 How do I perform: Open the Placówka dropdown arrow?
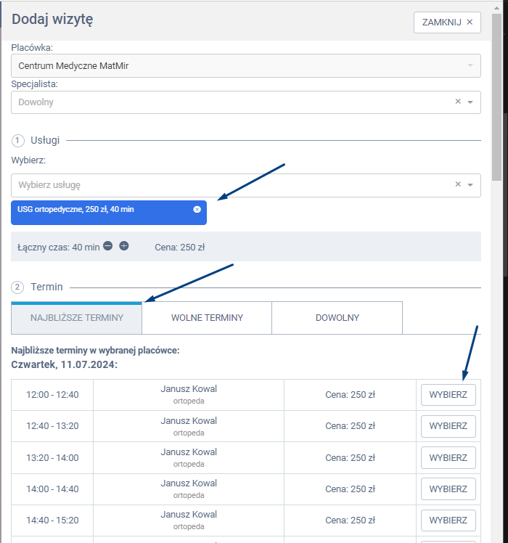470,66
